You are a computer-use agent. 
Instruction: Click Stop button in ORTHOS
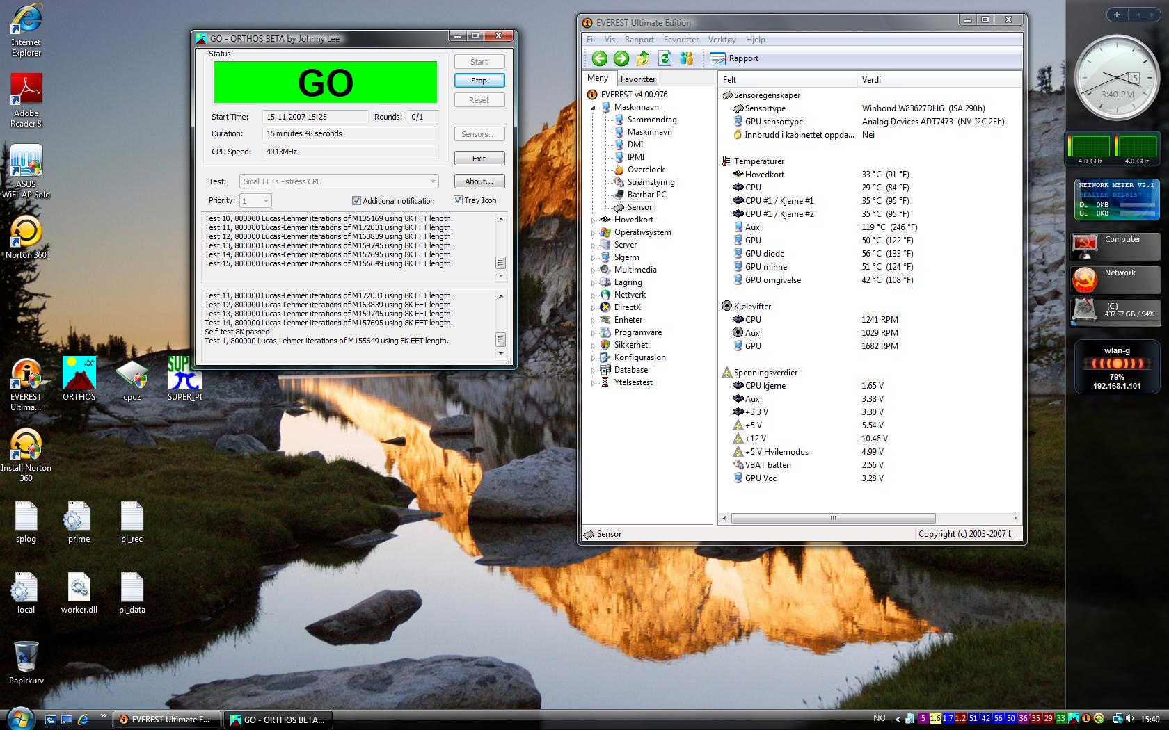coord(479,81)
